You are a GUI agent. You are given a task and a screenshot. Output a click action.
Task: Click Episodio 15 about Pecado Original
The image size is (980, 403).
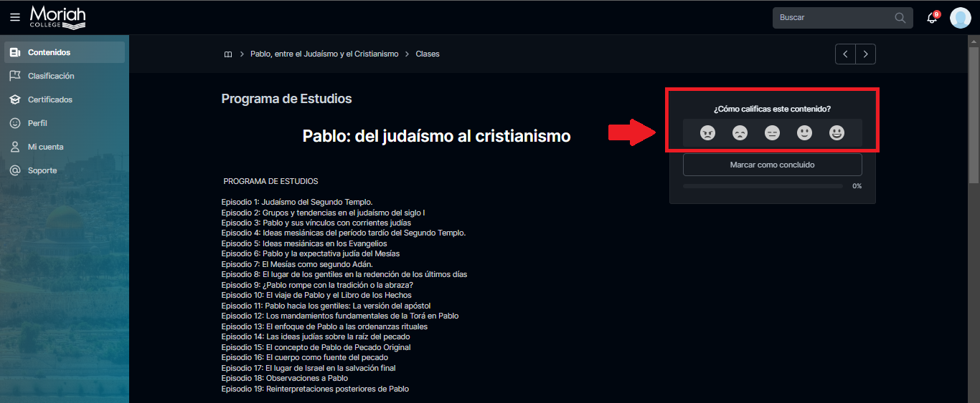[x=316, y=347]
